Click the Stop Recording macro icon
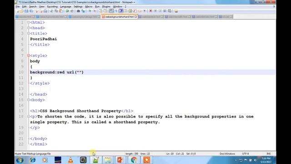291x164 pixels. point(156,11)
